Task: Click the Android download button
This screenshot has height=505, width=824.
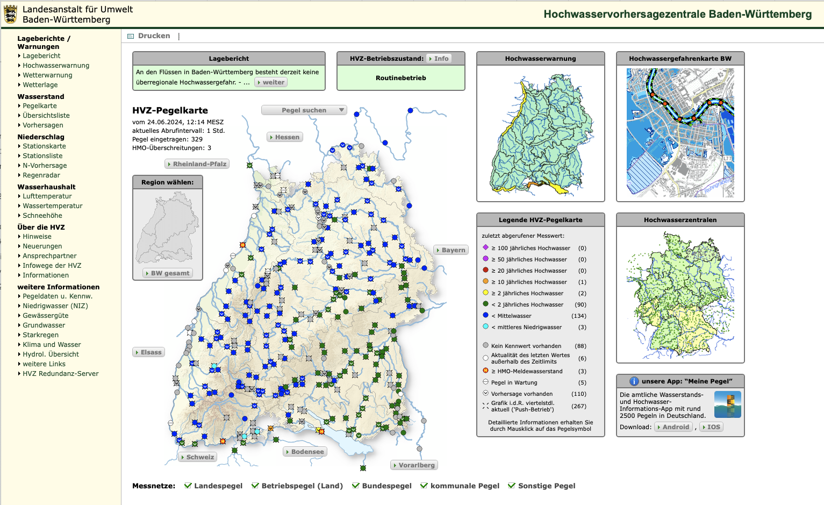Action: 673,427
